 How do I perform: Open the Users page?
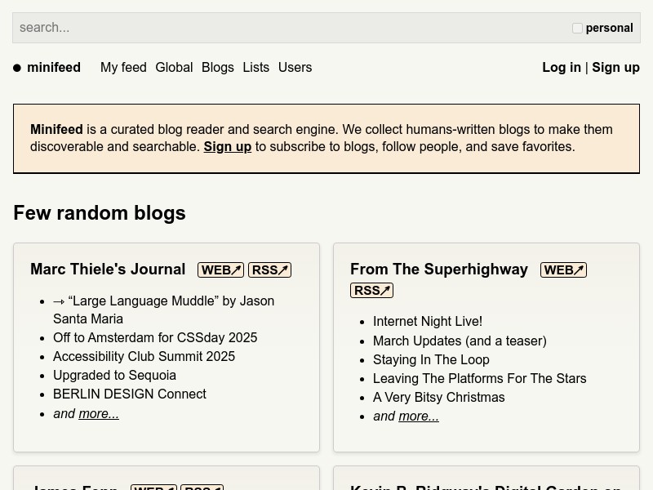pyautogui.click(x=295, y=67)
